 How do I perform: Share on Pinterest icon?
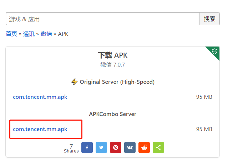[x=116, y=147]
